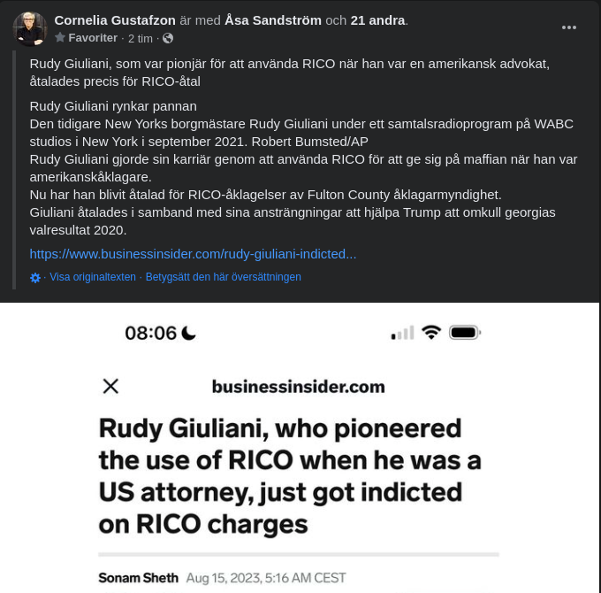The height and width of the screenshot is (593, 601).
Task: Click the globe public audience icon
Action: click(168, 38)
